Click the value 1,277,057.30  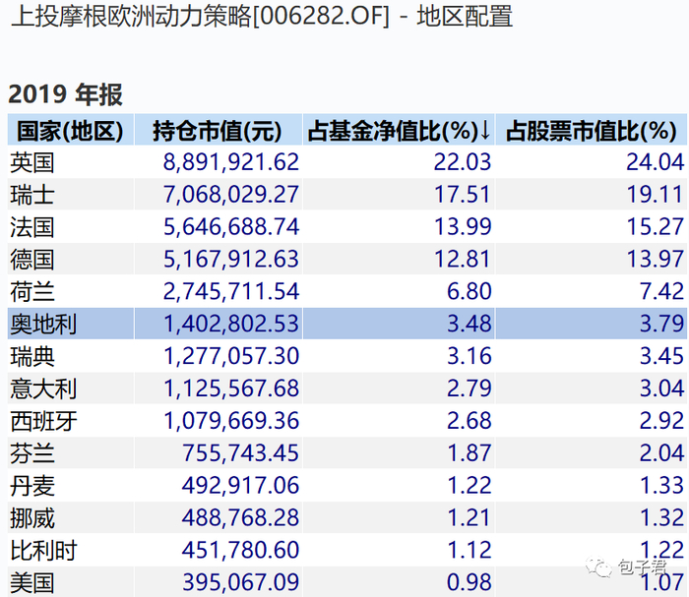click(x=231, y=356)
